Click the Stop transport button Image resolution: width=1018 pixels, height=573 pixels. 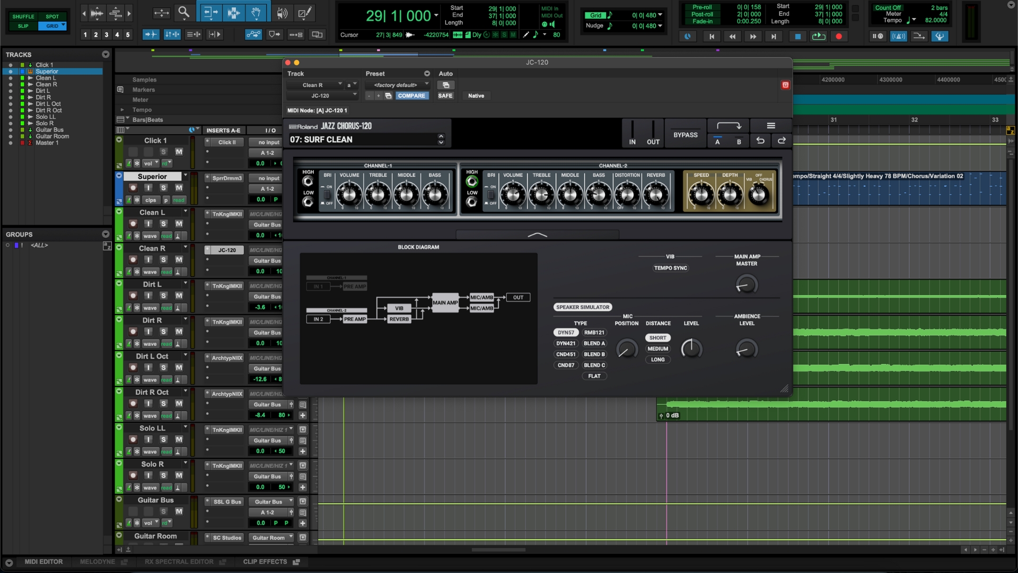pos(797,36)
